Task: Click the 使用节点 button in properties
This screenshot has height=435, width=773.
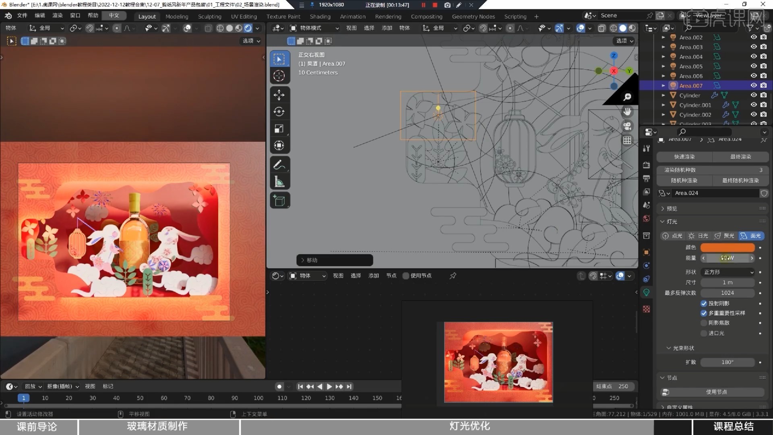Action: [713, 392]
